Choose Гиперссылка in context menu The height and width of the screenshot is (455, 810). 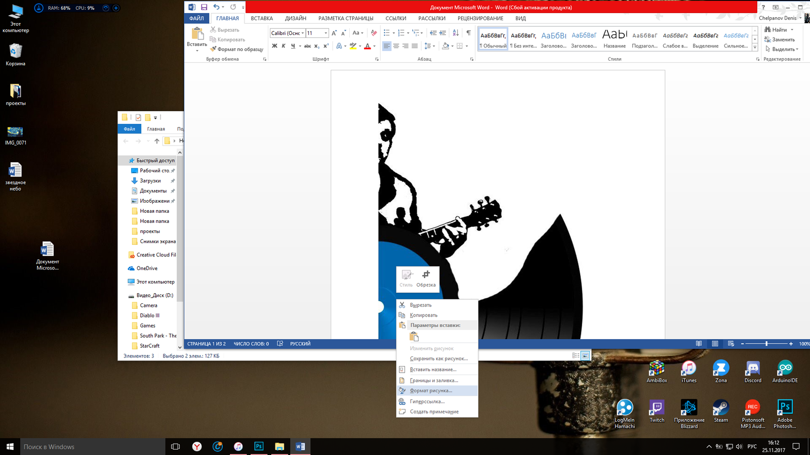pyautogui.click(x=437, y=401)
